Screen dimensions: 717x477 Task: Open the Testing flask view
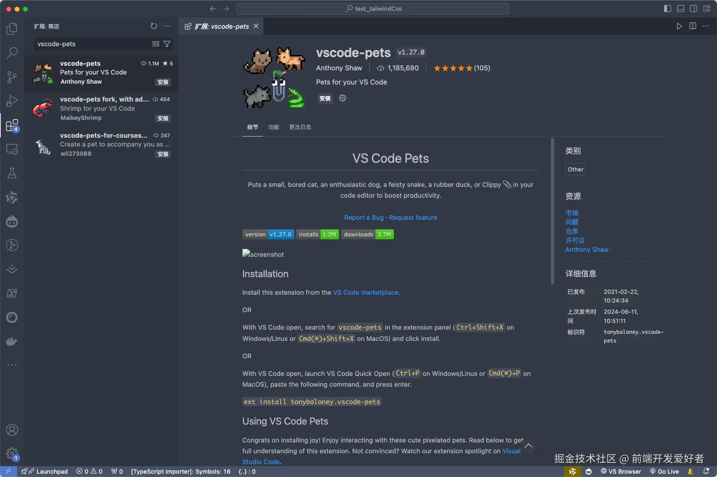pos(12,173)
